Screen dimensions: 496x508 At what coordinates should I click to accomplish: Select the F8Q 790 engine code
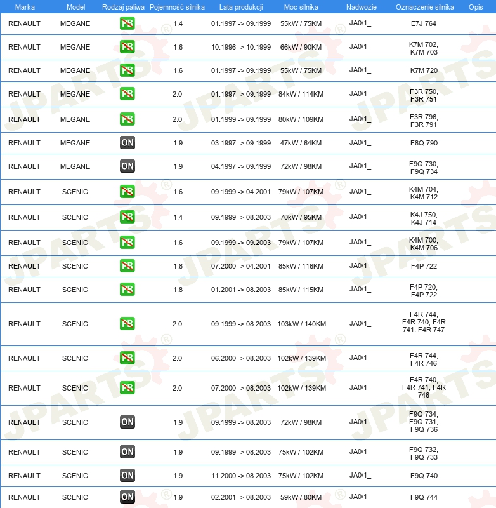click(x=424, y=143)
